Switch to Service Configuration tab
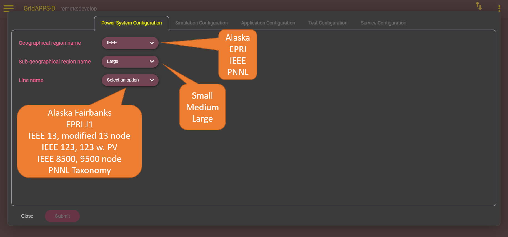The height and width of the screenshot is (237, 508). [x=383, y=23]
